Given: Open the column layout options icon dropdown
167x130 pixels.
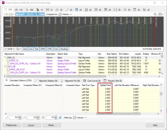Looking at the screenshot, I should (x=161, y=14).
